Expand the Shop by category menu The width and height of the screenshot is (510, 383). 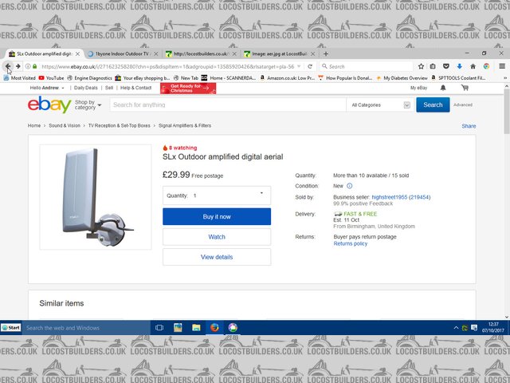click(x=86, y=105)
